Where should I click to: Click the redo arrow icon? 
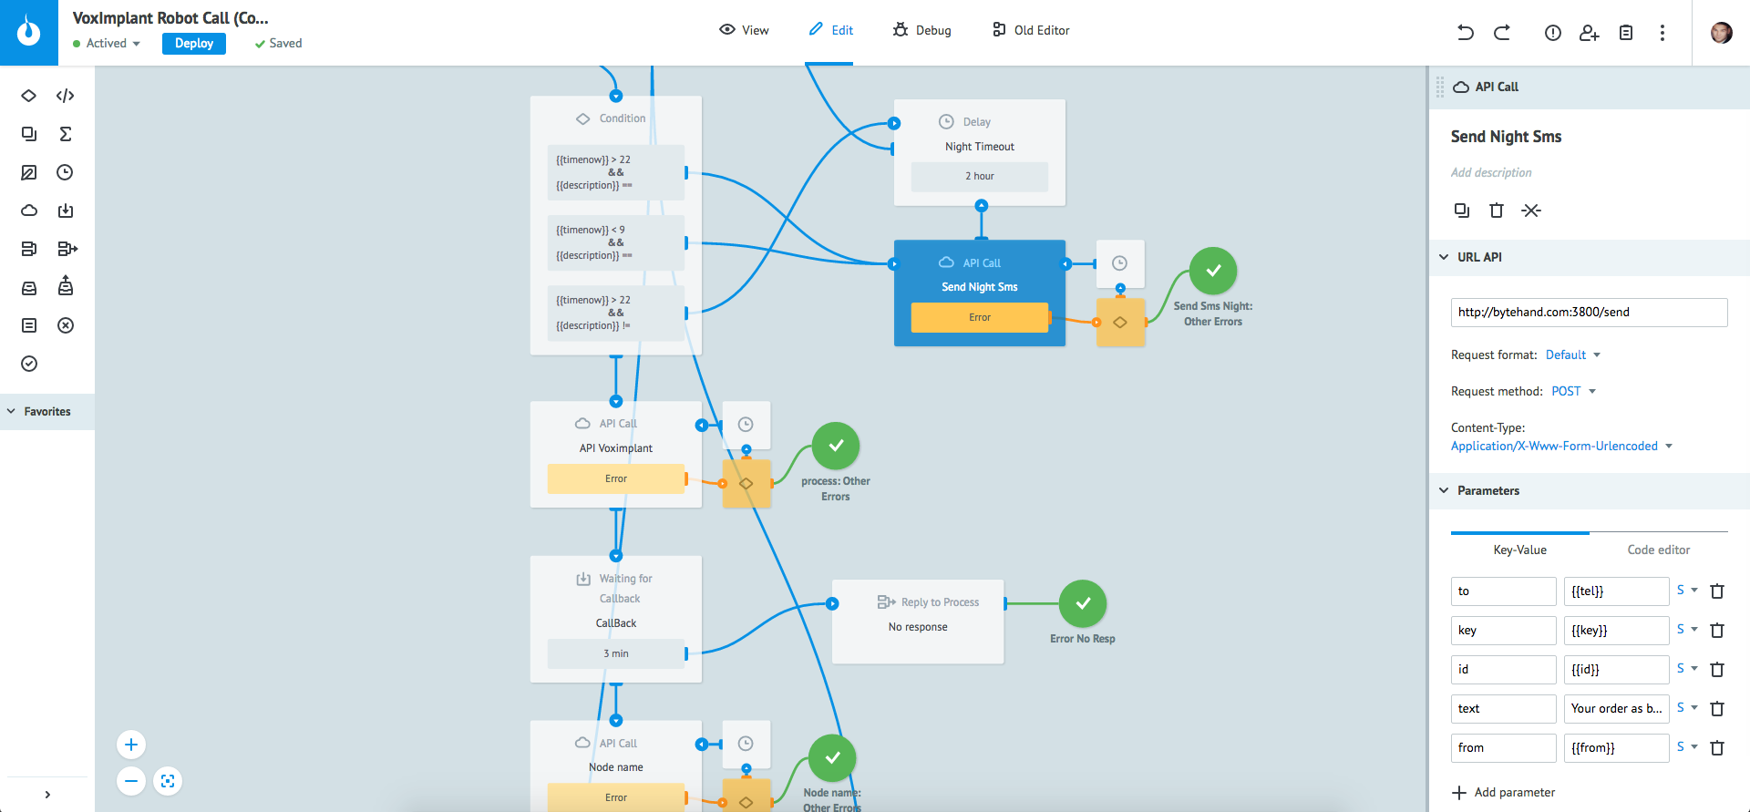point(1502,33)
